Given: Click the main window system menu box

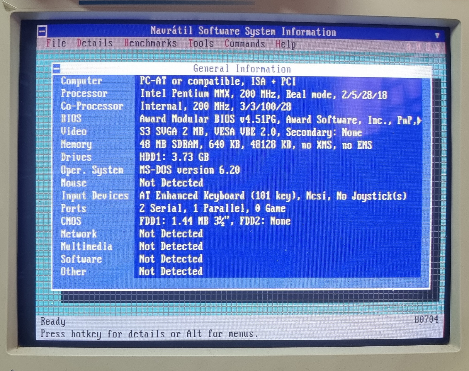Looking at the screenshot, I should pos(42,31).
